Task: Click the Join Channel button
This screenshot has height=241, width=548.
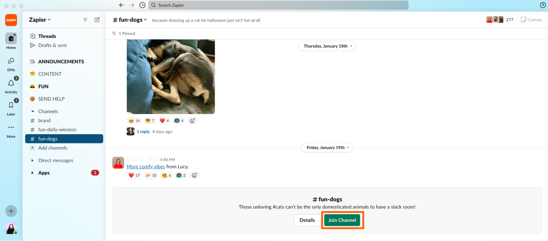Action: [x=342, y=220]
